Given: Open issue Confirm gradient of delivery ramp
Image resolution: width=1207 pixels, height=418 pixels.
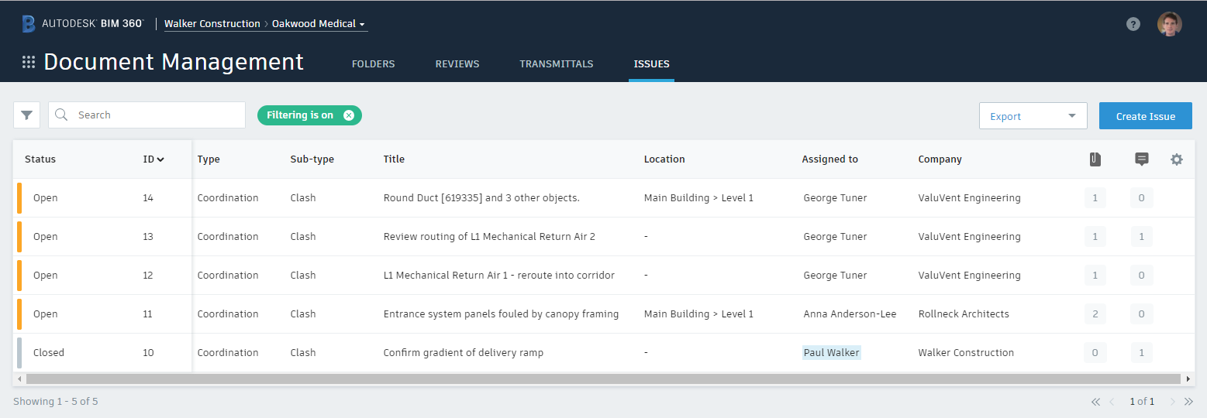Looking at the screenshot, I should pos(464,353).
